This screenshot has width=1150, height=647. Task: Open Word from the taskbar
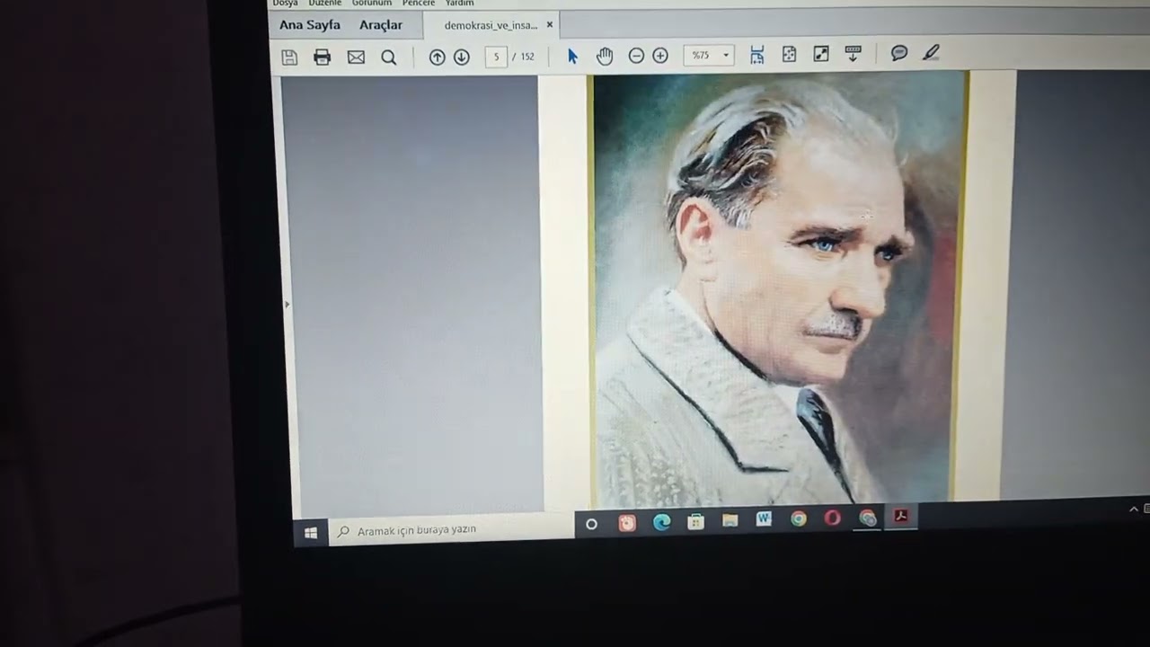764,519
